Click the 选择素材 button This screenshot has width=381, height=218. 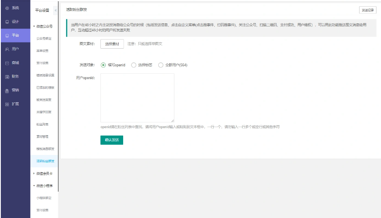tap(112, 44)
